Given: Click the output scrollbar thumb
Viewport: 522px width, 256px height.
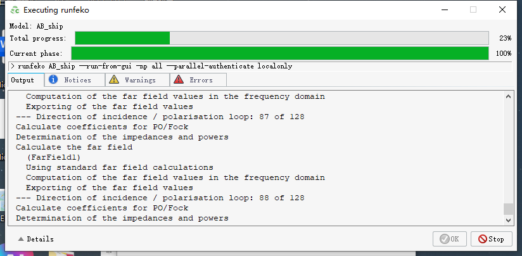Looking at the screenshot, I should click(x=508, y=209).
